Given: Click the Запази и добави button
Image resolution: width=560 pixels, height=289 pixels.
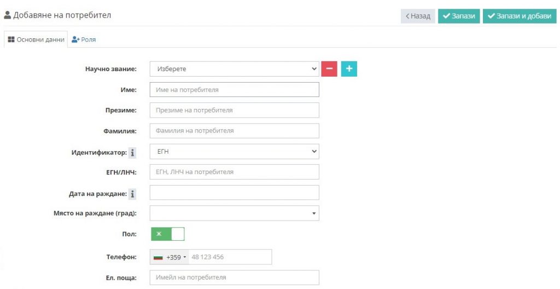Looking at the screenshot, I should (520, 16).
